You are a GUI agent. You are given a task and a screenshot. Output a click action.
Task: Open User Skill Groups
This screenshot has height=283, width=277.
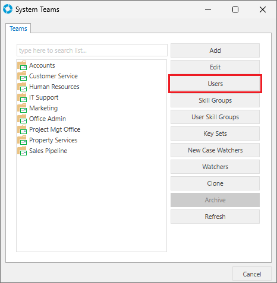point(215,117)
